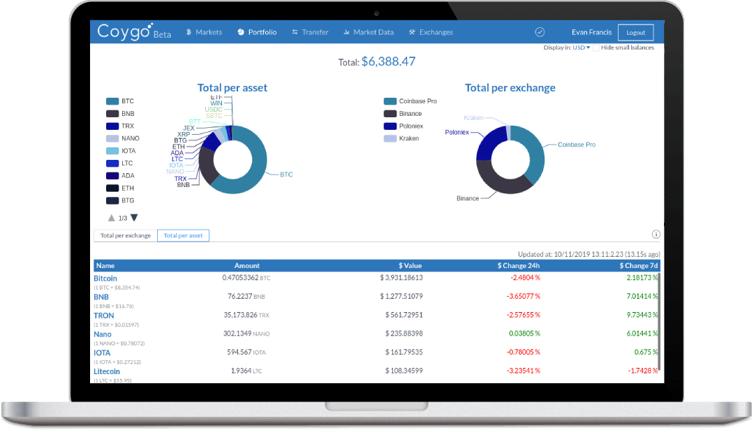Click the BTC label on asset chart
This screenshot has width=754, height=430.
286,175
